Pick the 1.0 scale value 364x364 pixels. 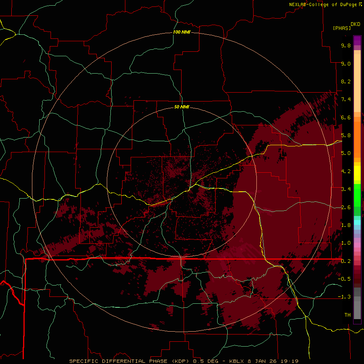coord(346,243)
